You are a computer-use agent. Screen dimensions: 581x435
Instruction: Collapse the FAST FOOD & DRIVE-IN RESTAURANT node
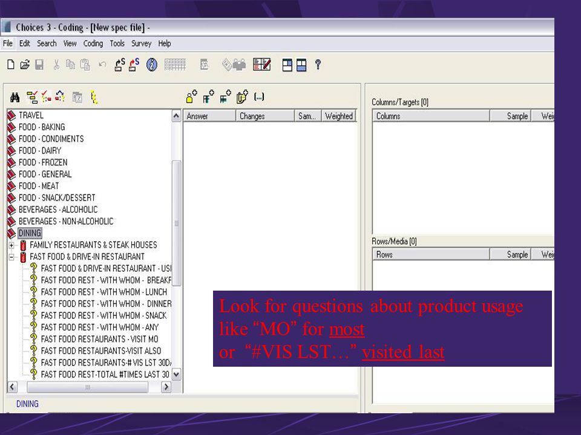coord(11,257)
